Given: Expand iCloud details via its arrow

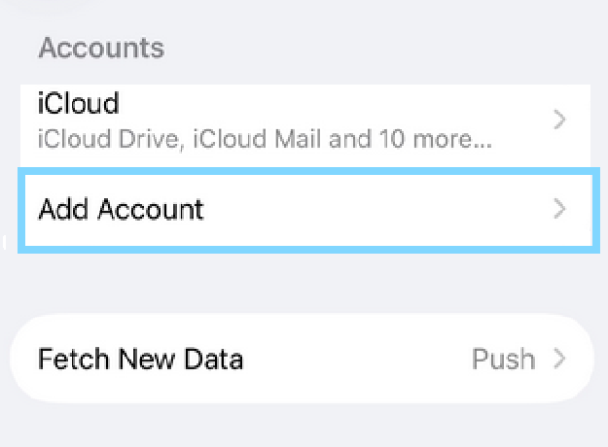Looking at the screenshot, I should tap(559, 120).
